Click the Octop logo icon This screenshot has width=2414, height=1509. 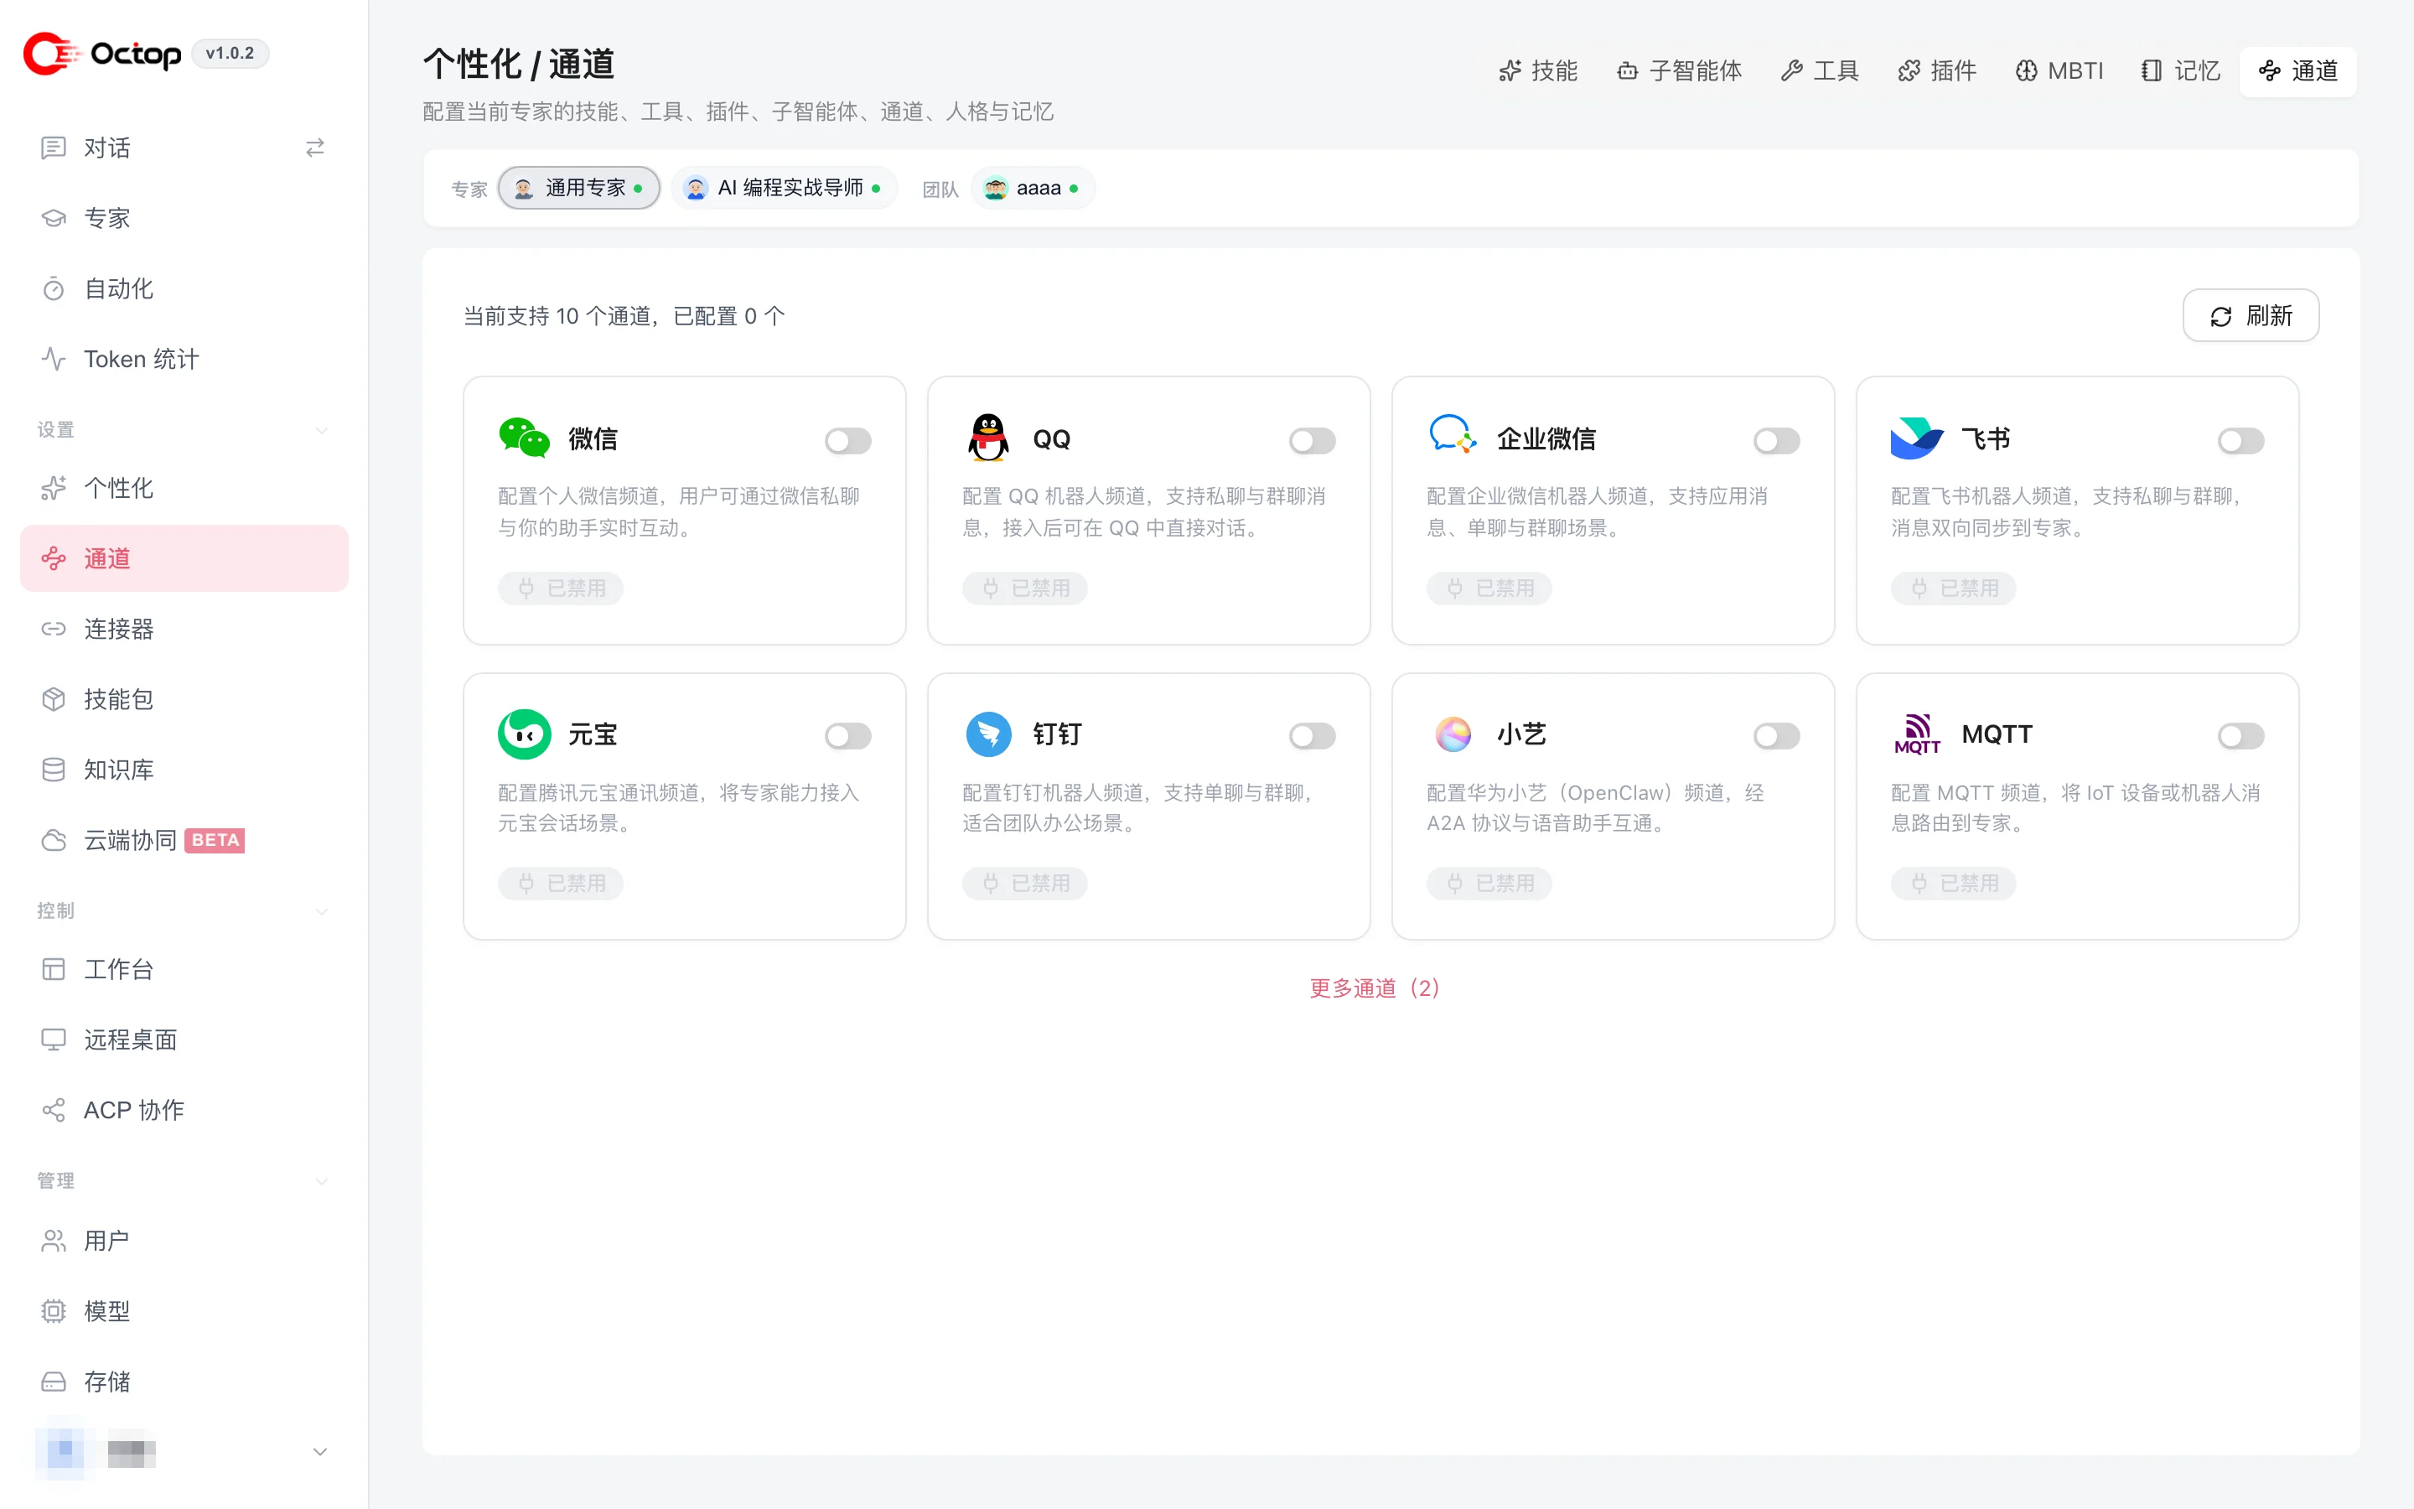click(50, 53)
